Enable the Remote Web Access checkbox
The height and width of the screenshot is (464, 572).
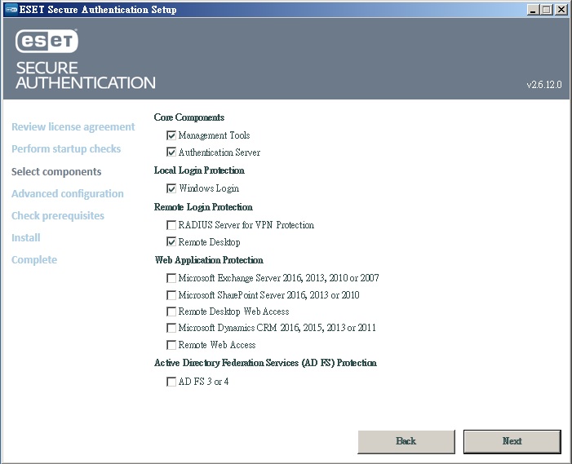tap(171, 345)
